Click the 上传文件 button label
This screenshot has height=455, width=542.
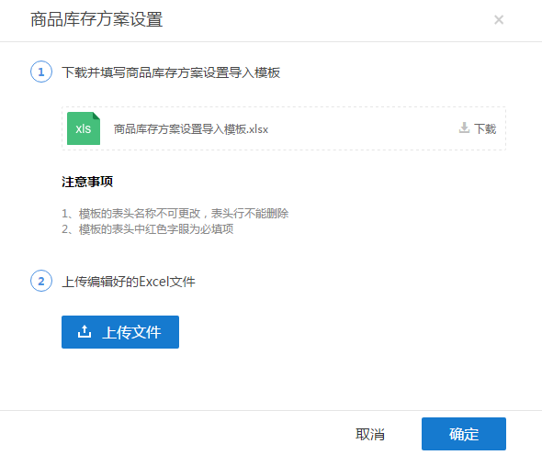pyautogui.click(x=131, y=332)
